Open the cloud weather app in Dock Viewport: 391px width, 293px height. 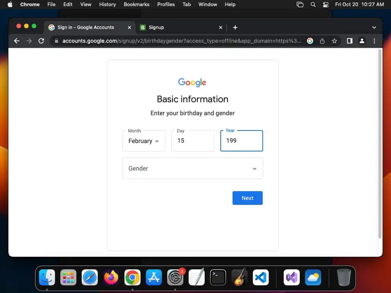tap(313, 277)
